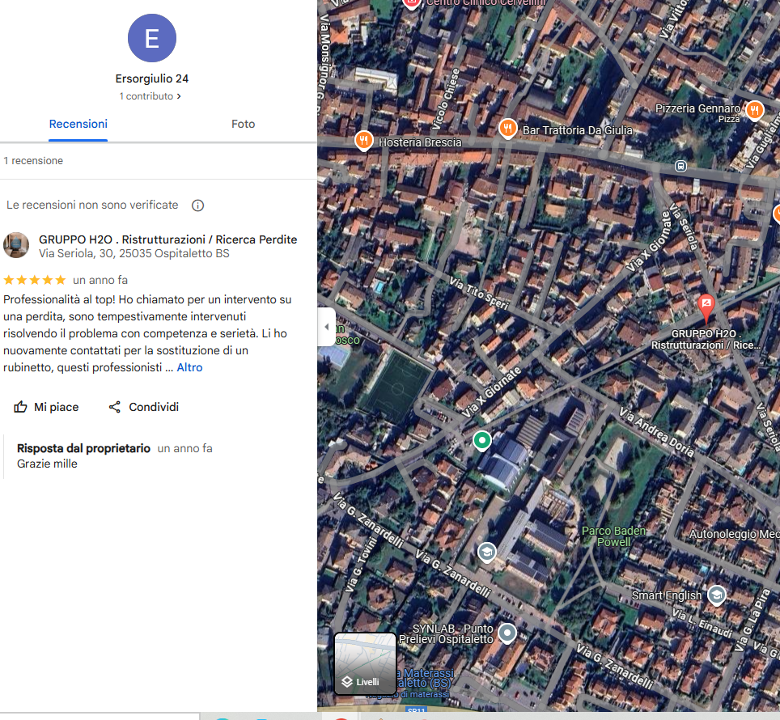The image size is (780, 720).
Task: Switch to the Foto tab
Action: click(x=243, y=124)
